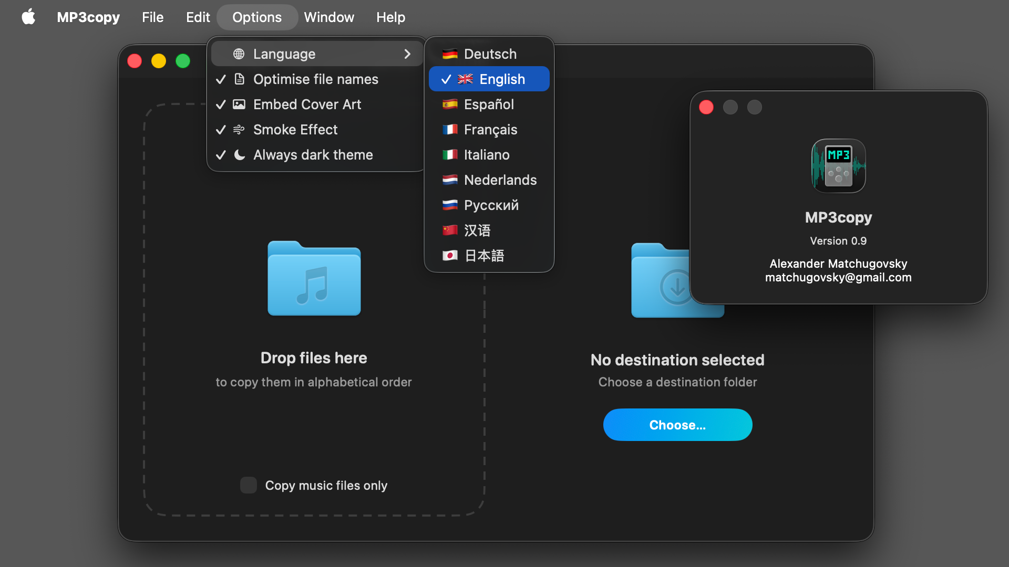
Task: Click the UK flag icon beside English
Action: (x=465, y=79)
